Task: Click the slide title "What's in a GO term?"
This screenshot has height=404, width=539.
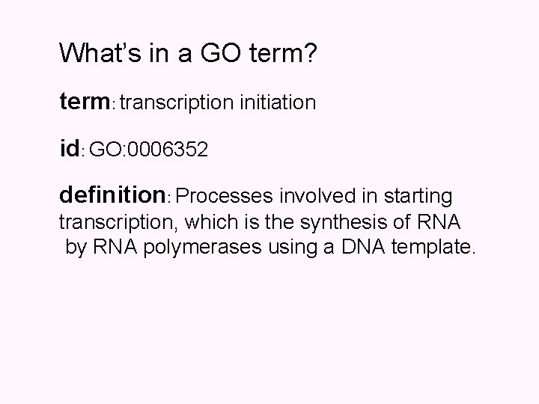Action: pyautogui.click(x=188, y=53)
